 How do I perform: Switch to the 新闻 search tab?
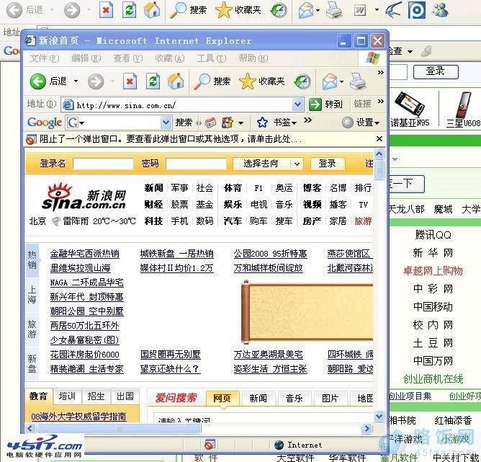[x=258, y=399]
